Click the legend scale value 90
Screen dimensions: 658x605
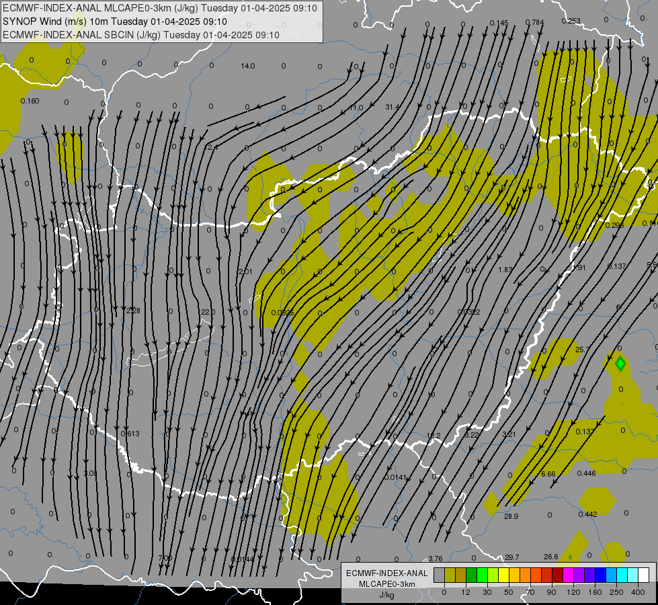(551, 592)
